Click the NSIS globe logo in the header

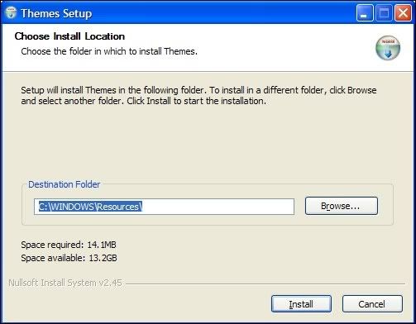[388, 48]
